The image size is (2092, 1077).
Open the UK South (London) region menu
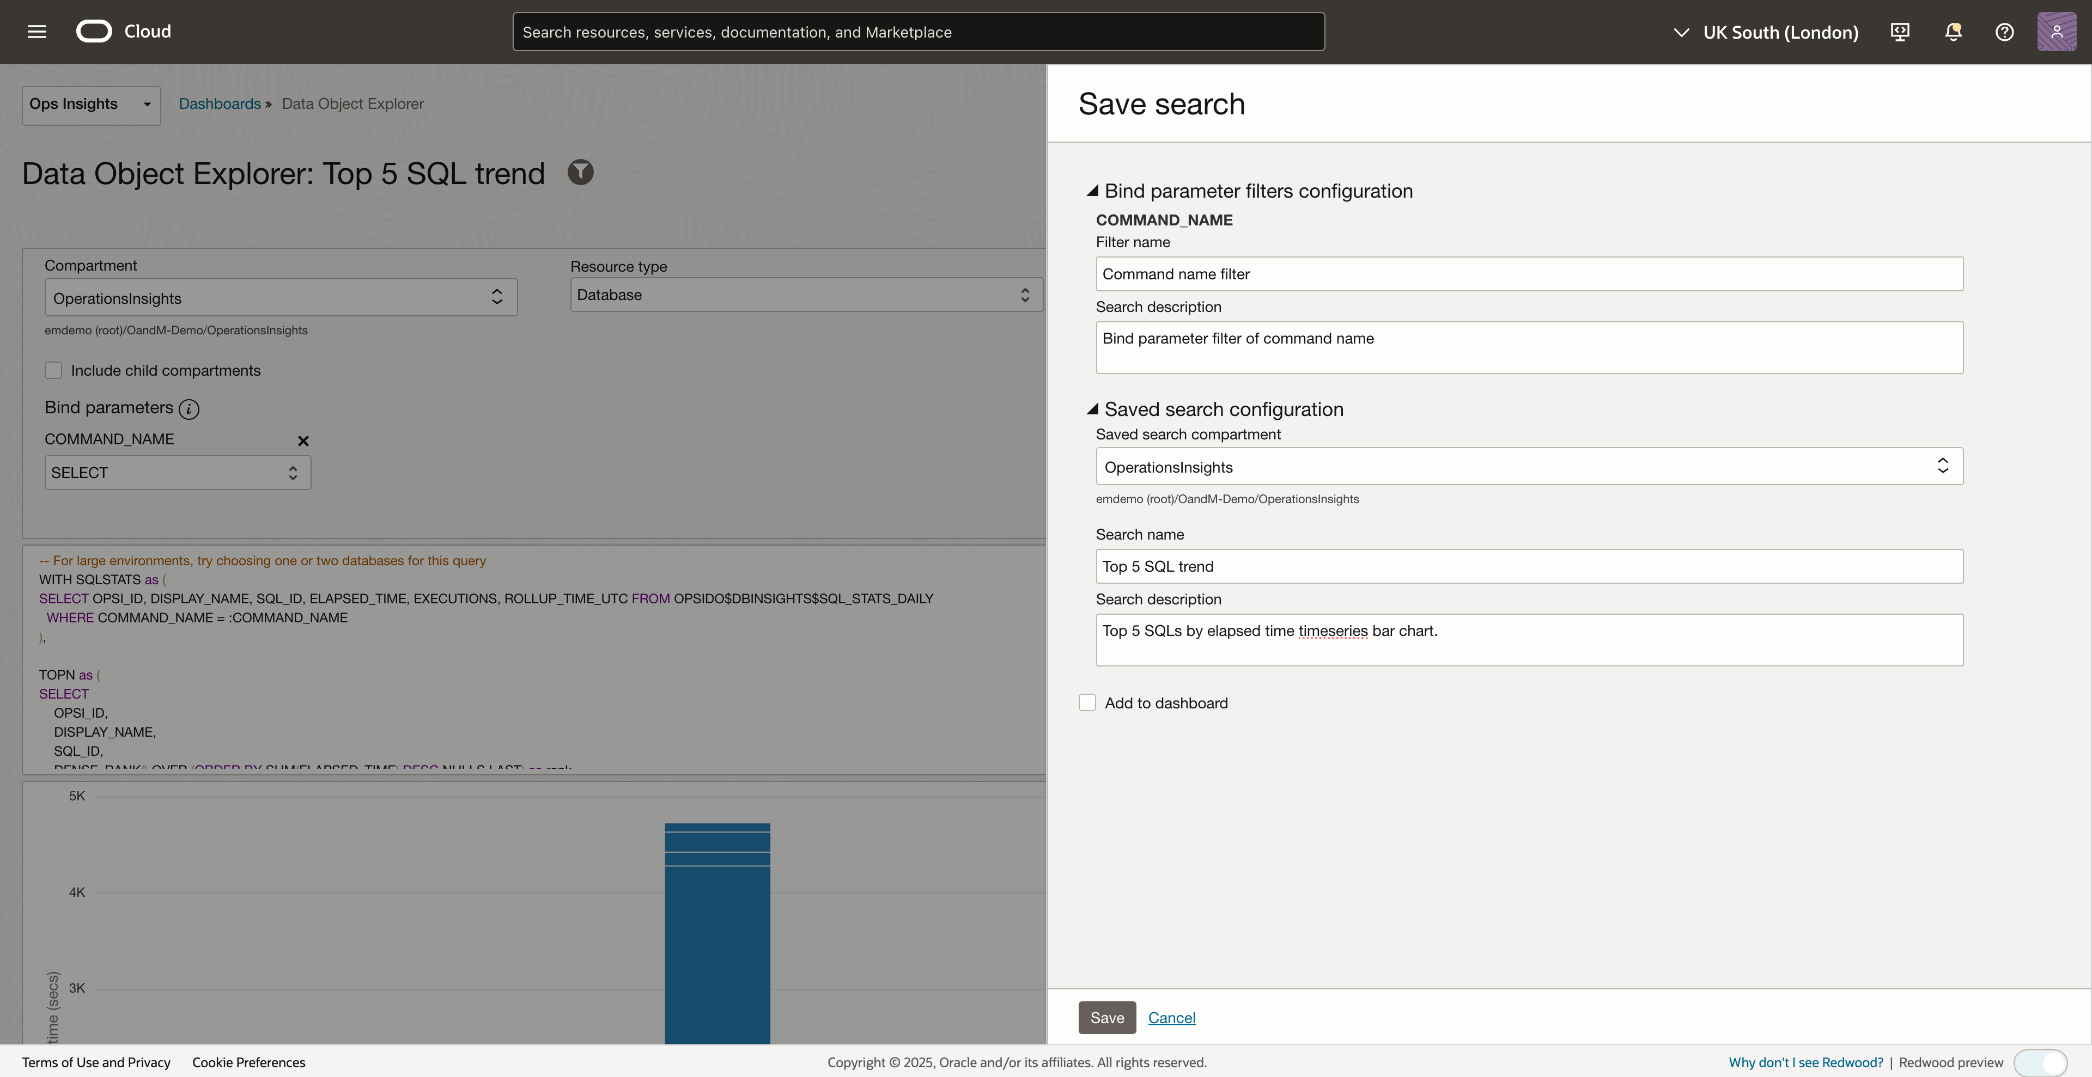click(1766, 33)
